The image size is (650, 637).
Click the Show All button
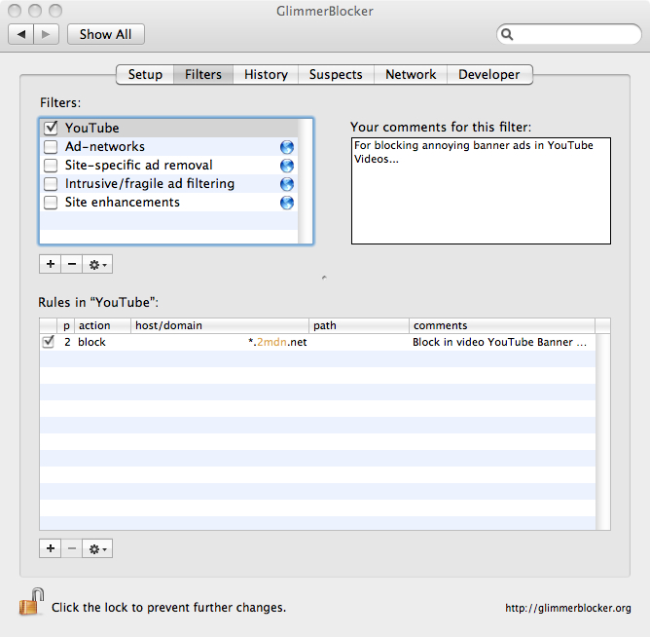(x=106, y=34)
